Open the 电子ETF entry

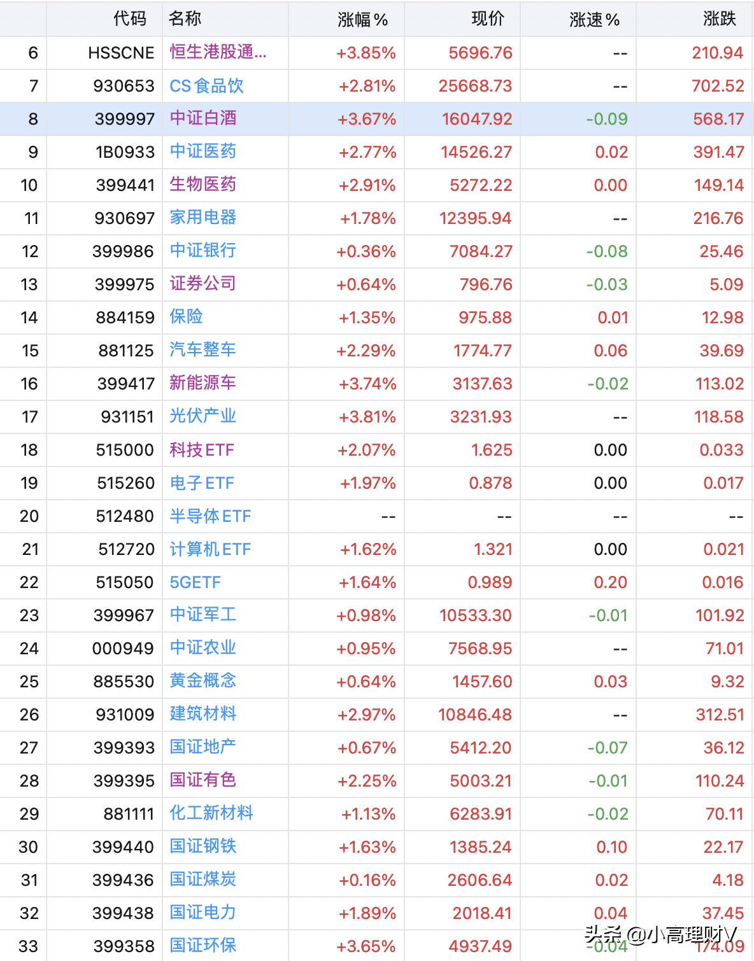(202, 482)
